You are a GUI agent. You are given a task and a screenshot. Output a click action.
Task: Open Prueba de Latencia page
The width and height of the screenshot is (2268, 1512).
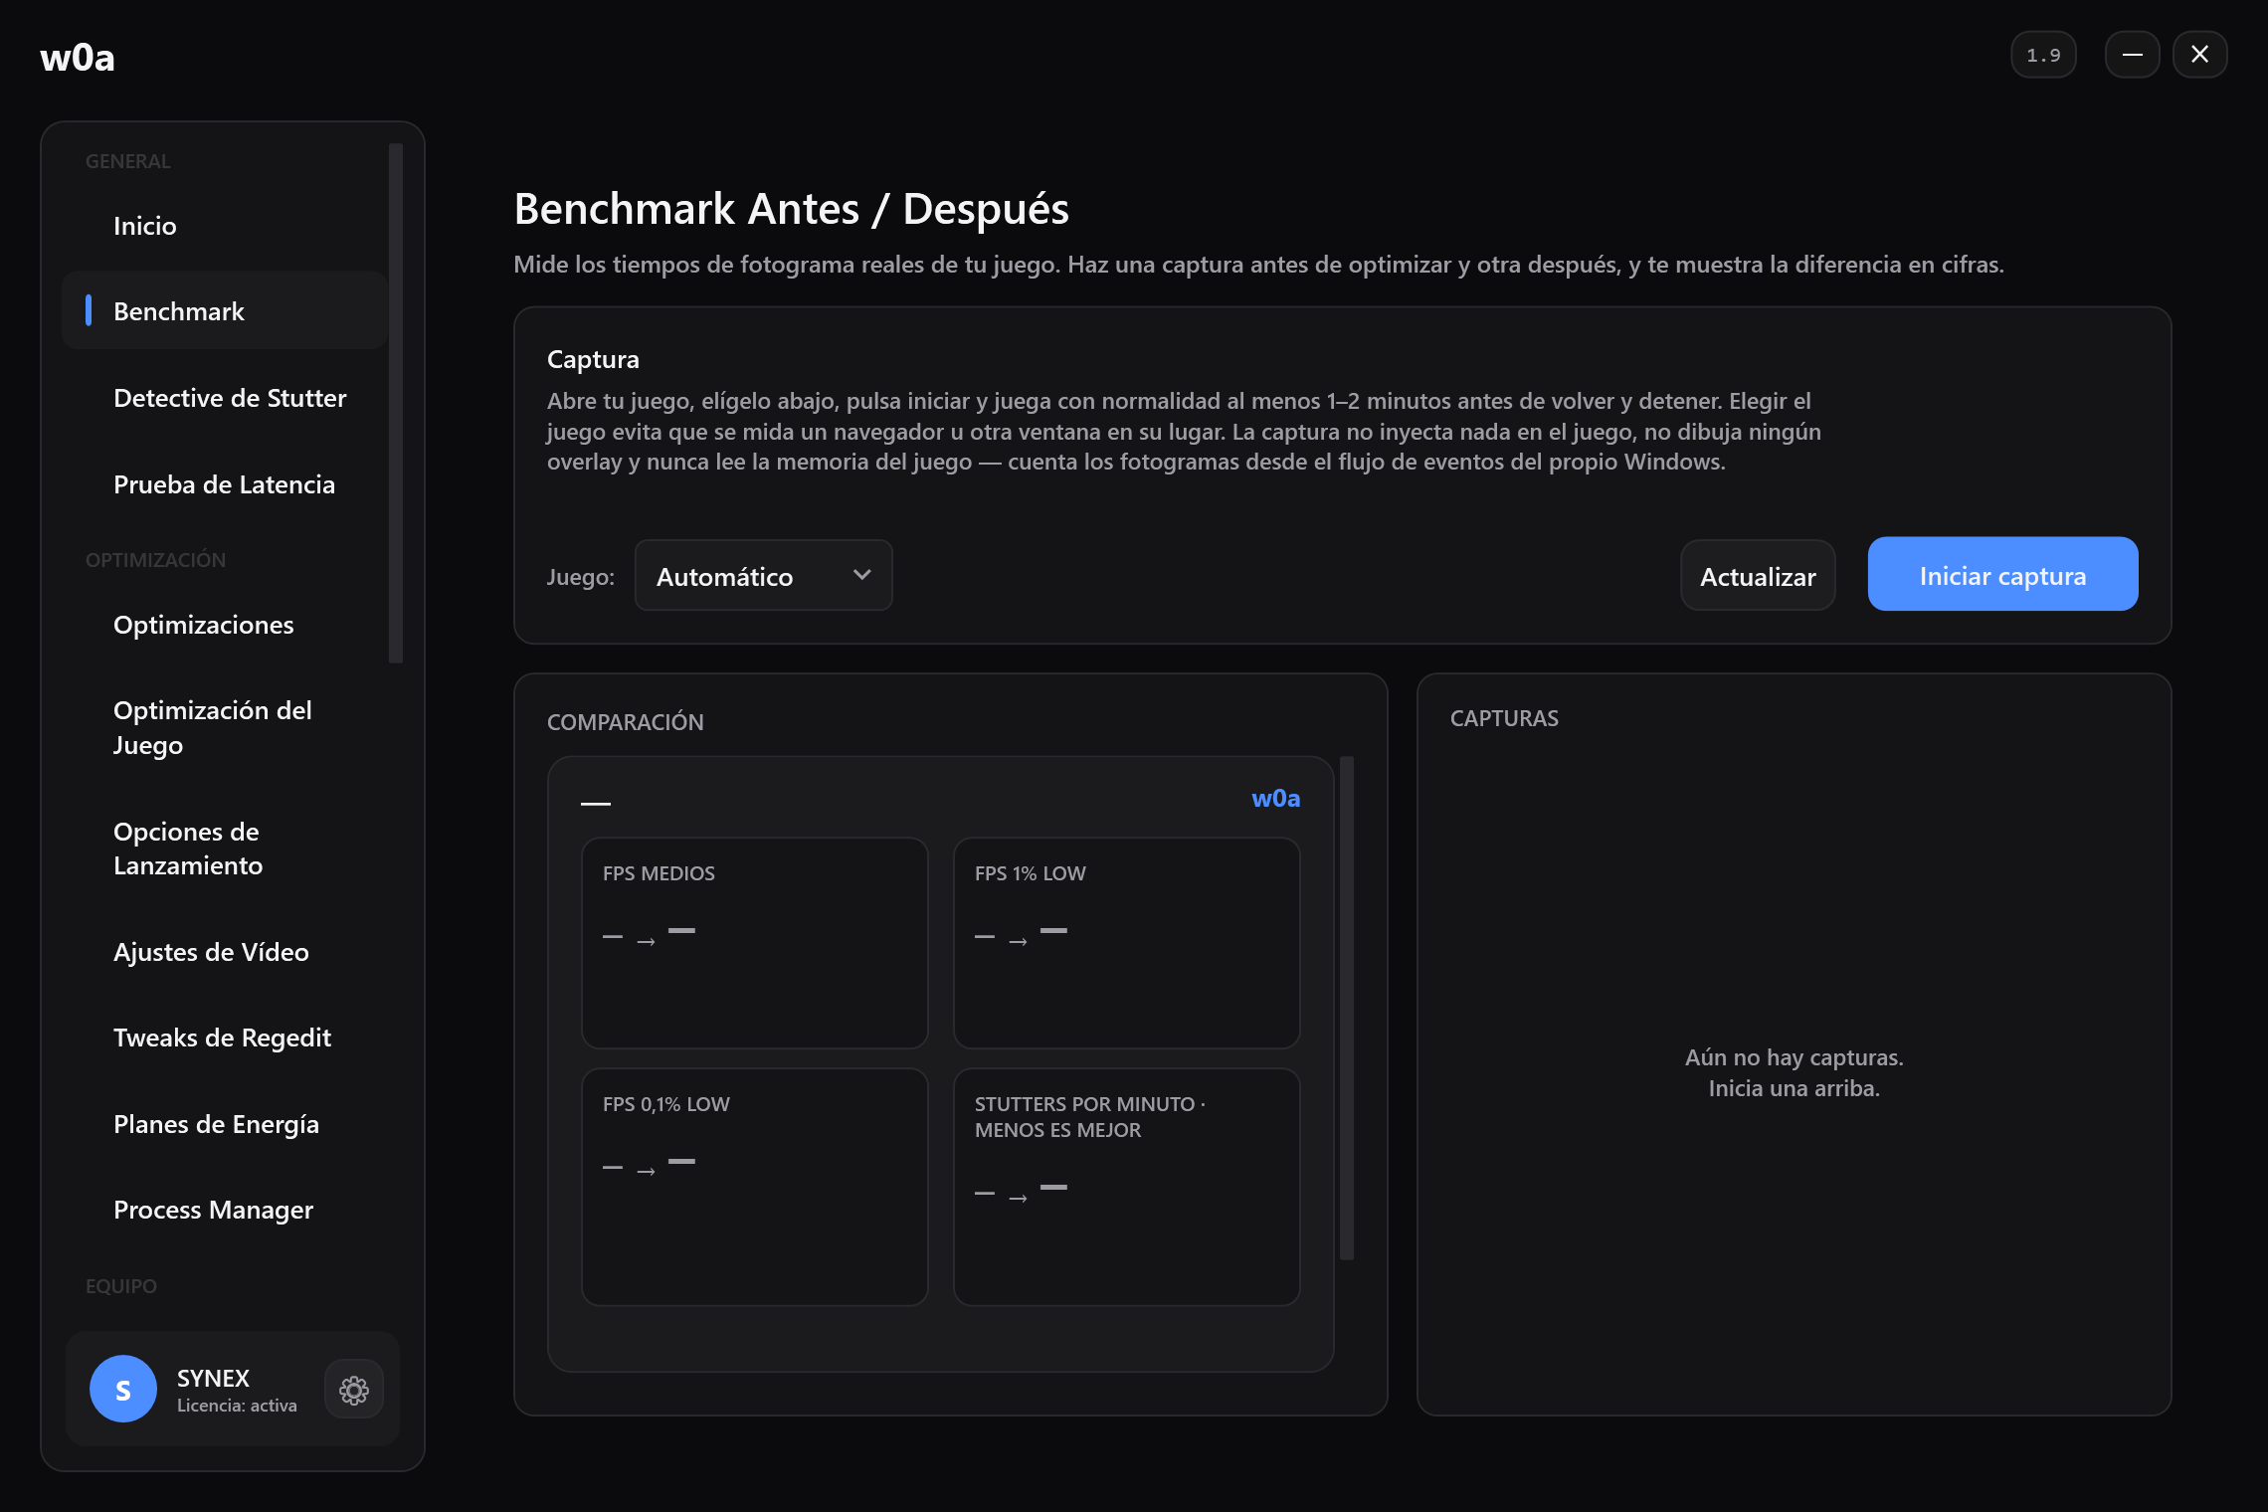(x=224, y=484)
